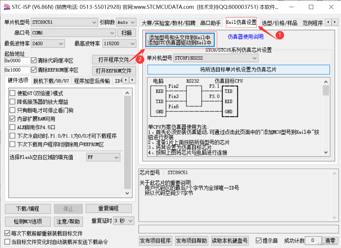
Task: Click simulator instructions scroll down arrow
Action: [x=326, y=152]
